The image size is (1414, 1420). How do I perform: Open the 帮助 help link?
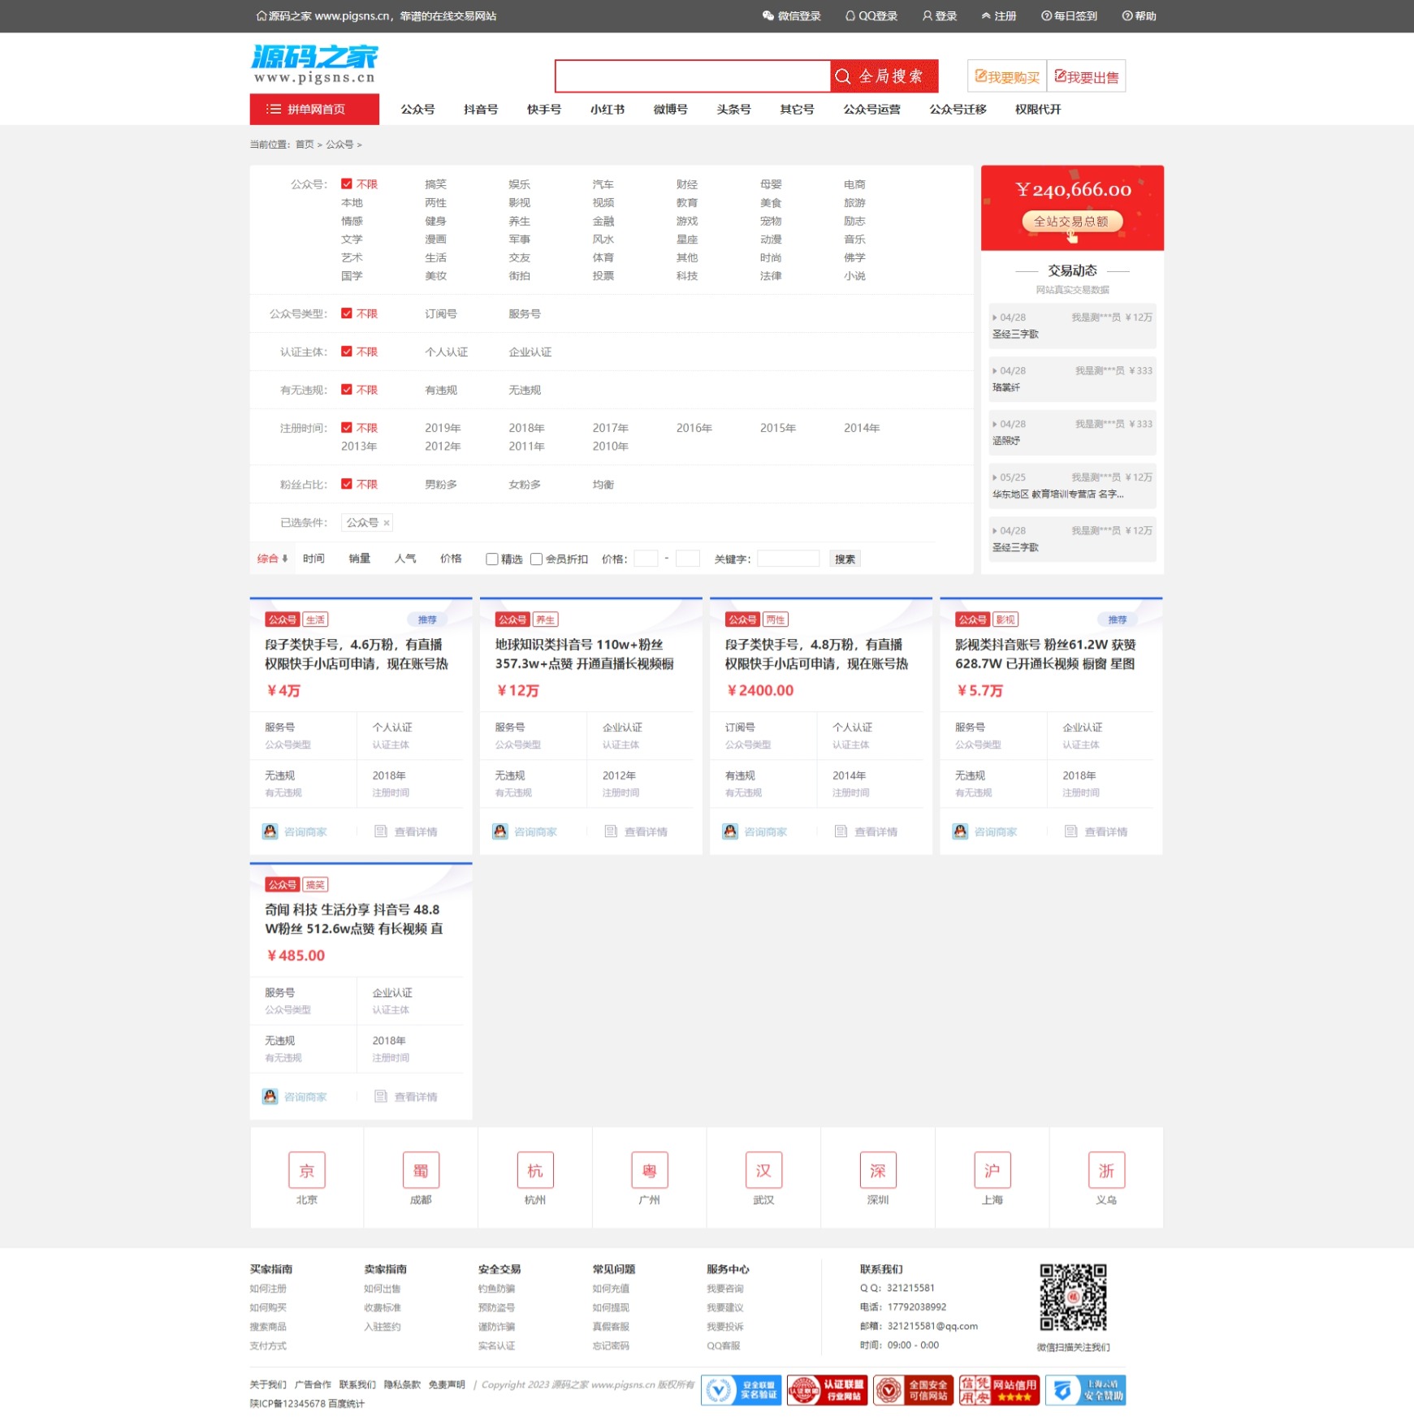click(x=1139, y=16)
